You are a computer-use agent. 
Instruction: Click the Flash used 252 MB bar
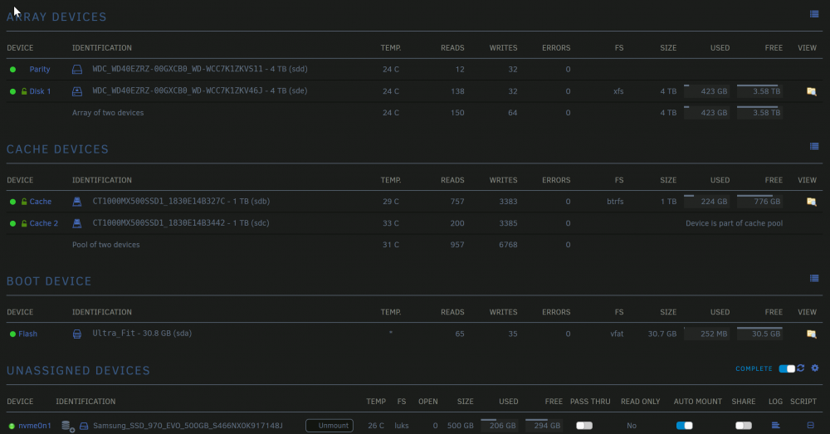706,334
